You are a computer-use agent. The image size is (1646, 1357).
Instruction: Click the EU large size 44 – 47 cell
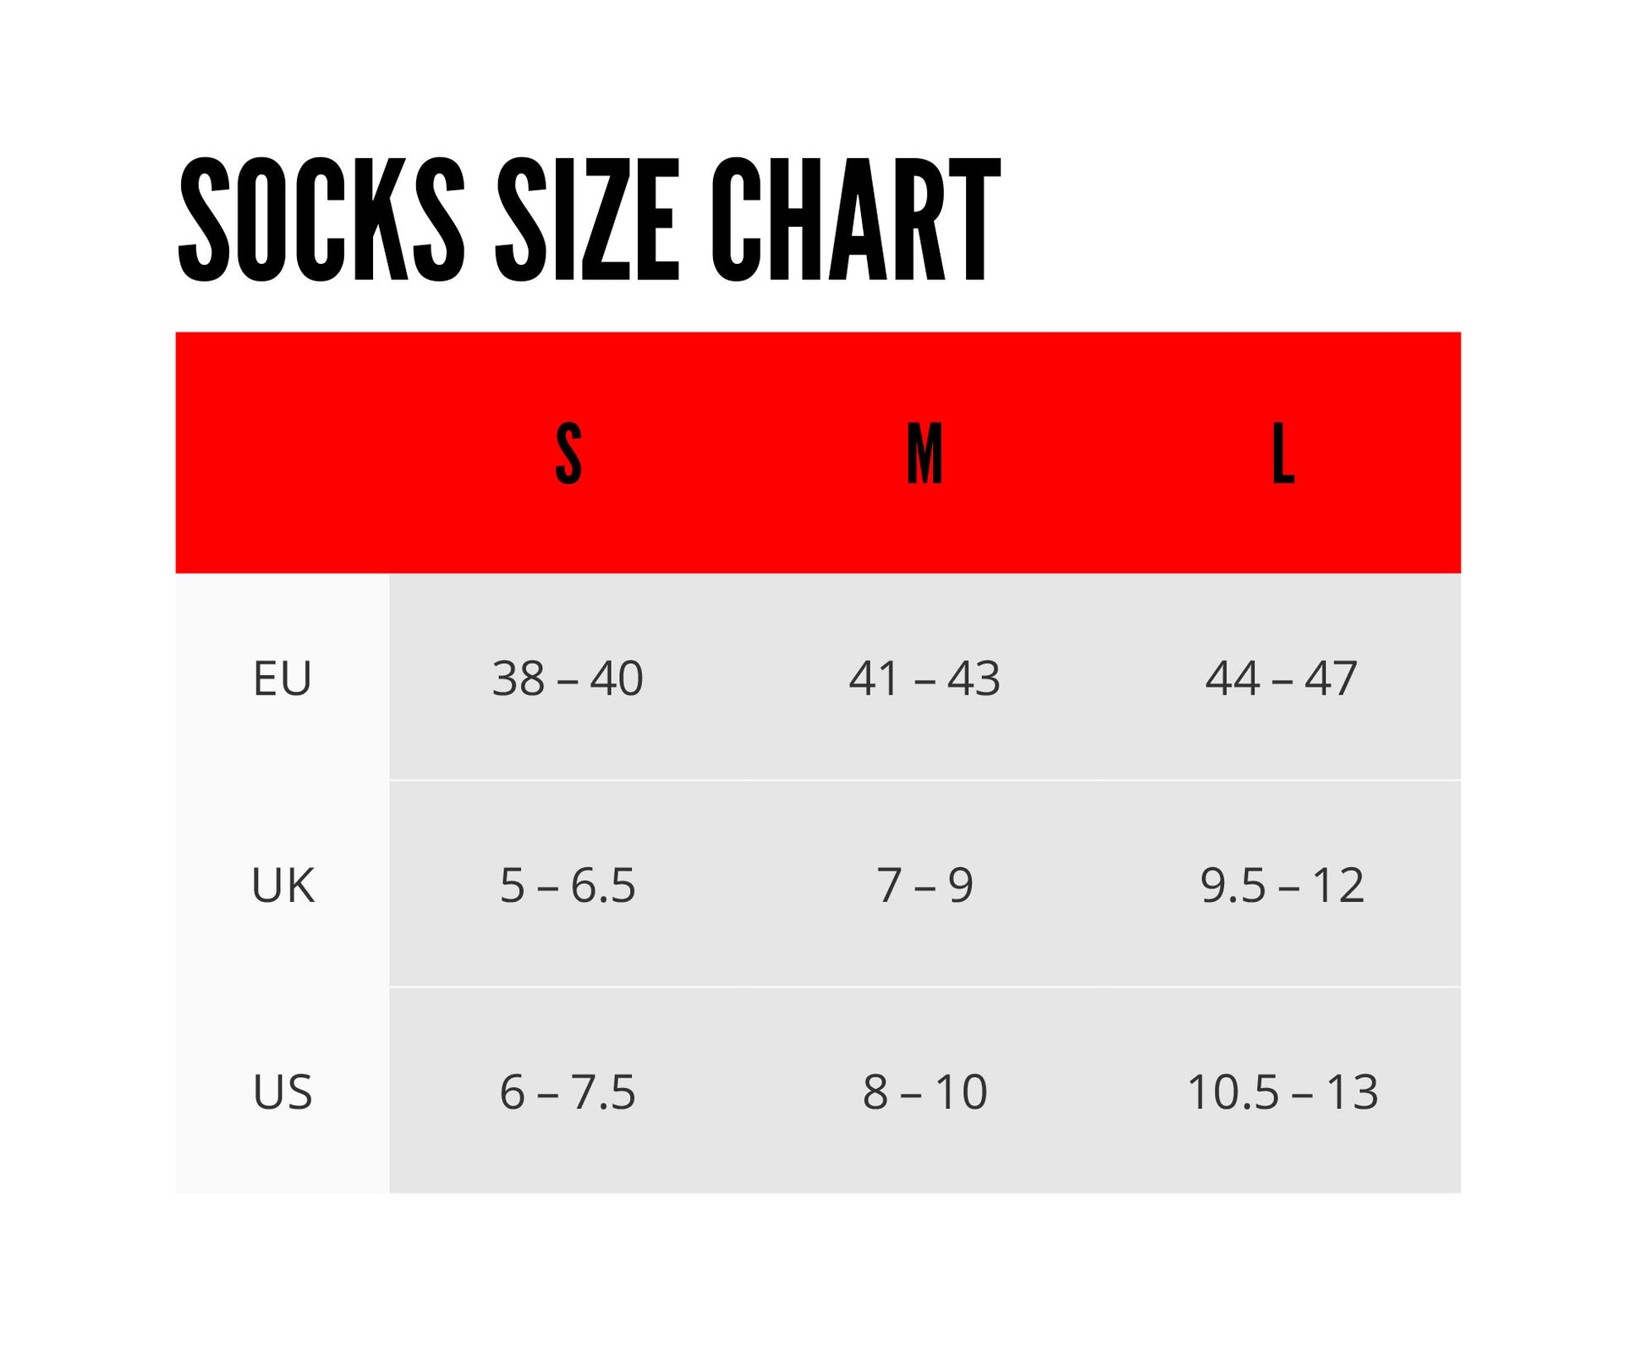coord(1281,678)
